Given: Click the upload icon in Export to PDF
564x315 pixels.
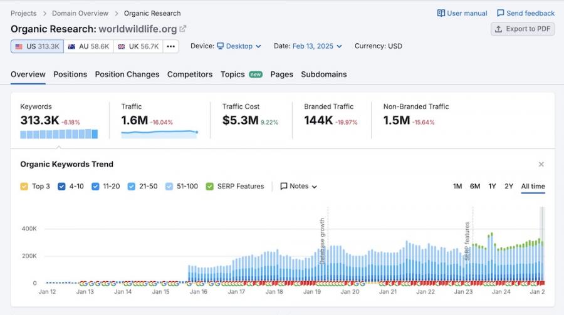Looking at the screenshot, I should point(499,29).
